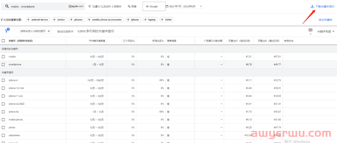Sort by 页首出价（高位区间）column

269,41
